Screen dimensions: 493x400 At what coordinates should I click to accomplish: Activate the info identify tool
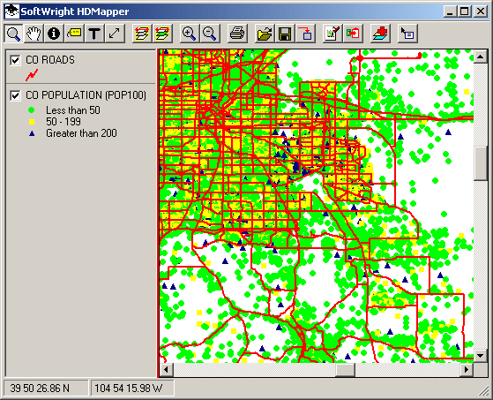pos(54,34)
